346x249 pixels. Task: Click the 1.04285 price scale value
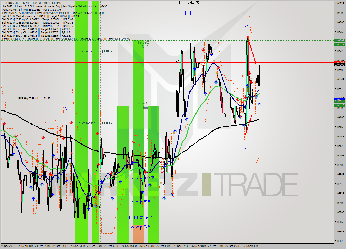[340, 22]
